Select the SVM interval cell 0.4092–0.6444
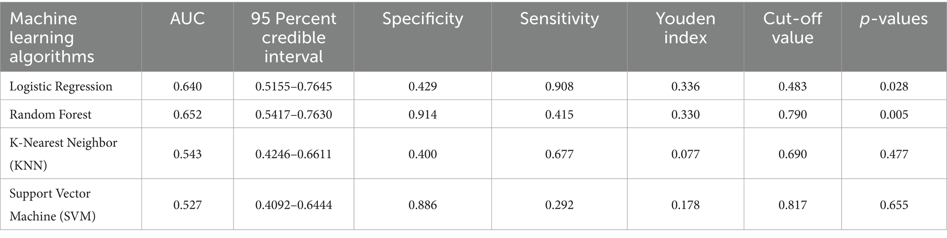Image resolution: width=947 pixels, height=238 pixels. 294,205
